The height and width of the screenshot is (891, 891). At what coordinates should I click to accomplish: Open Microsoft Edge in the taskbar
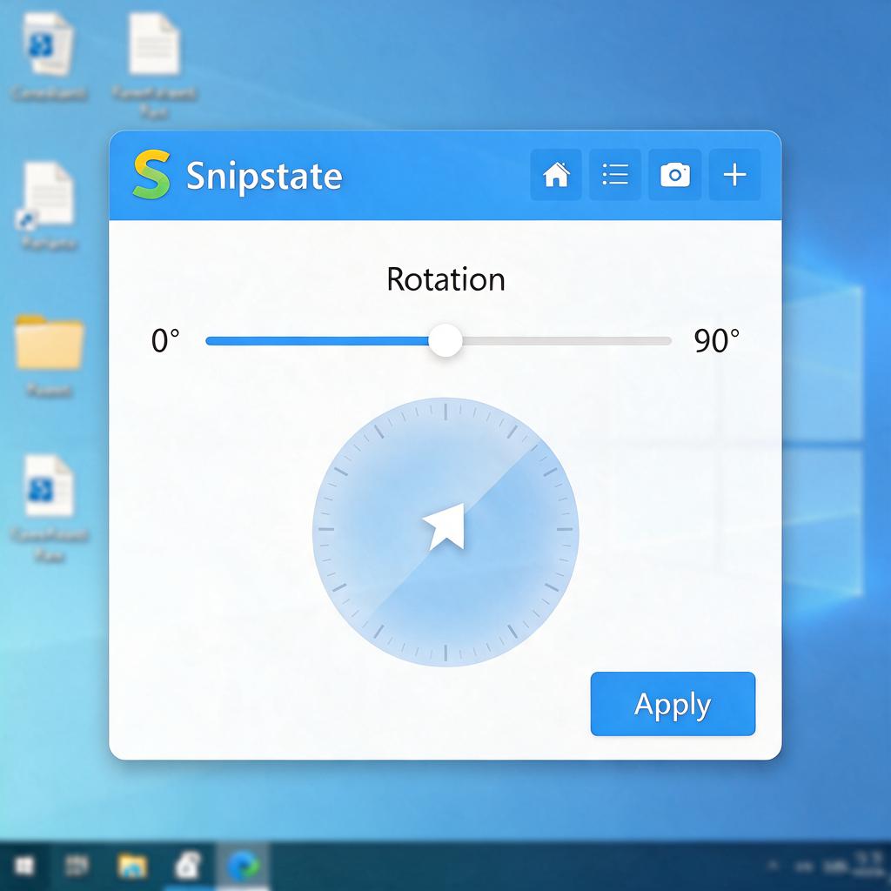244,866
